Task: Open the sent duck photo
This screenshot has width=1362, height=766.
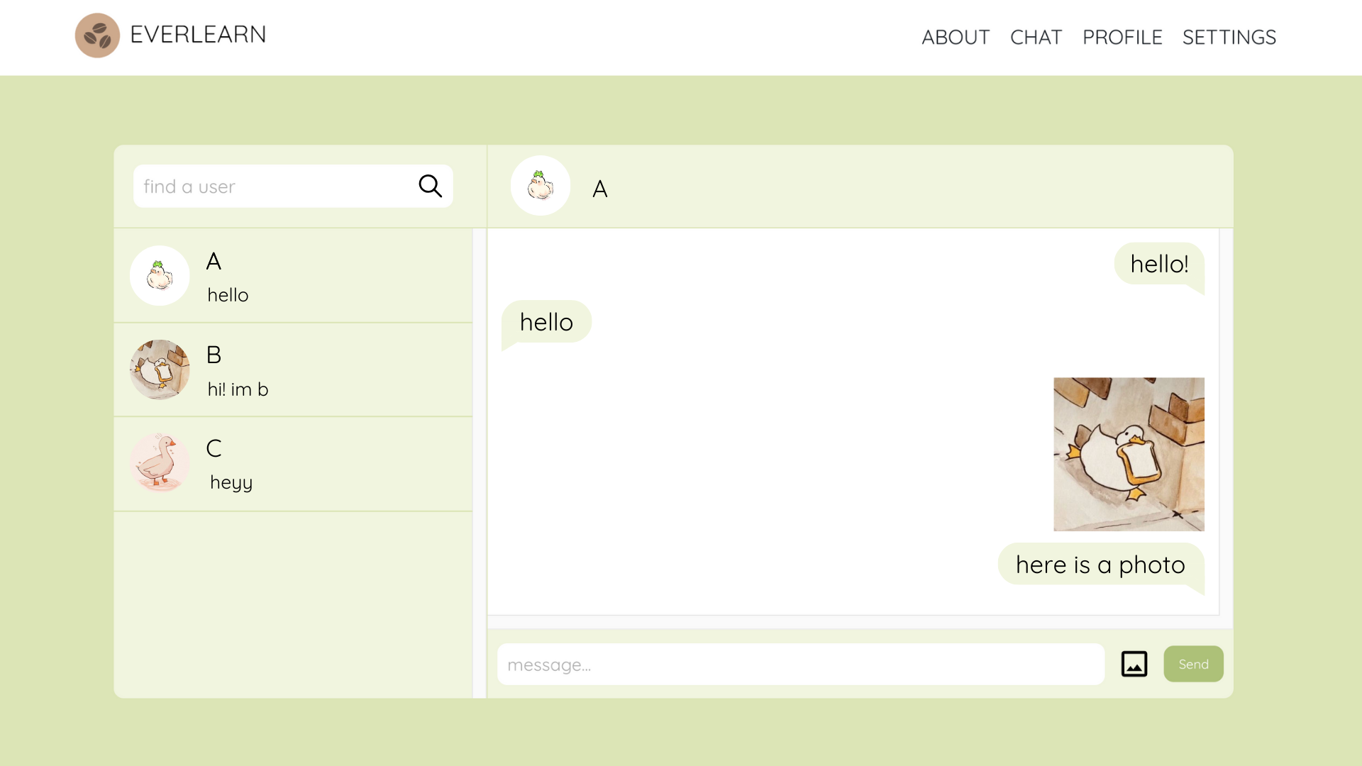Action: [x=1129, y=454]
